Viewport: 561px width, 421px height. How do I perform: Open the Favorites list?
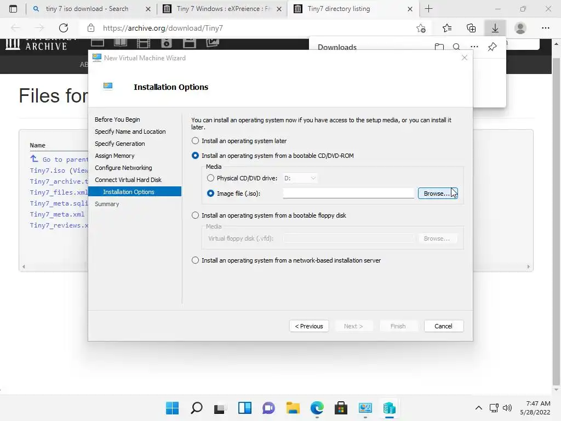point(447,28)
